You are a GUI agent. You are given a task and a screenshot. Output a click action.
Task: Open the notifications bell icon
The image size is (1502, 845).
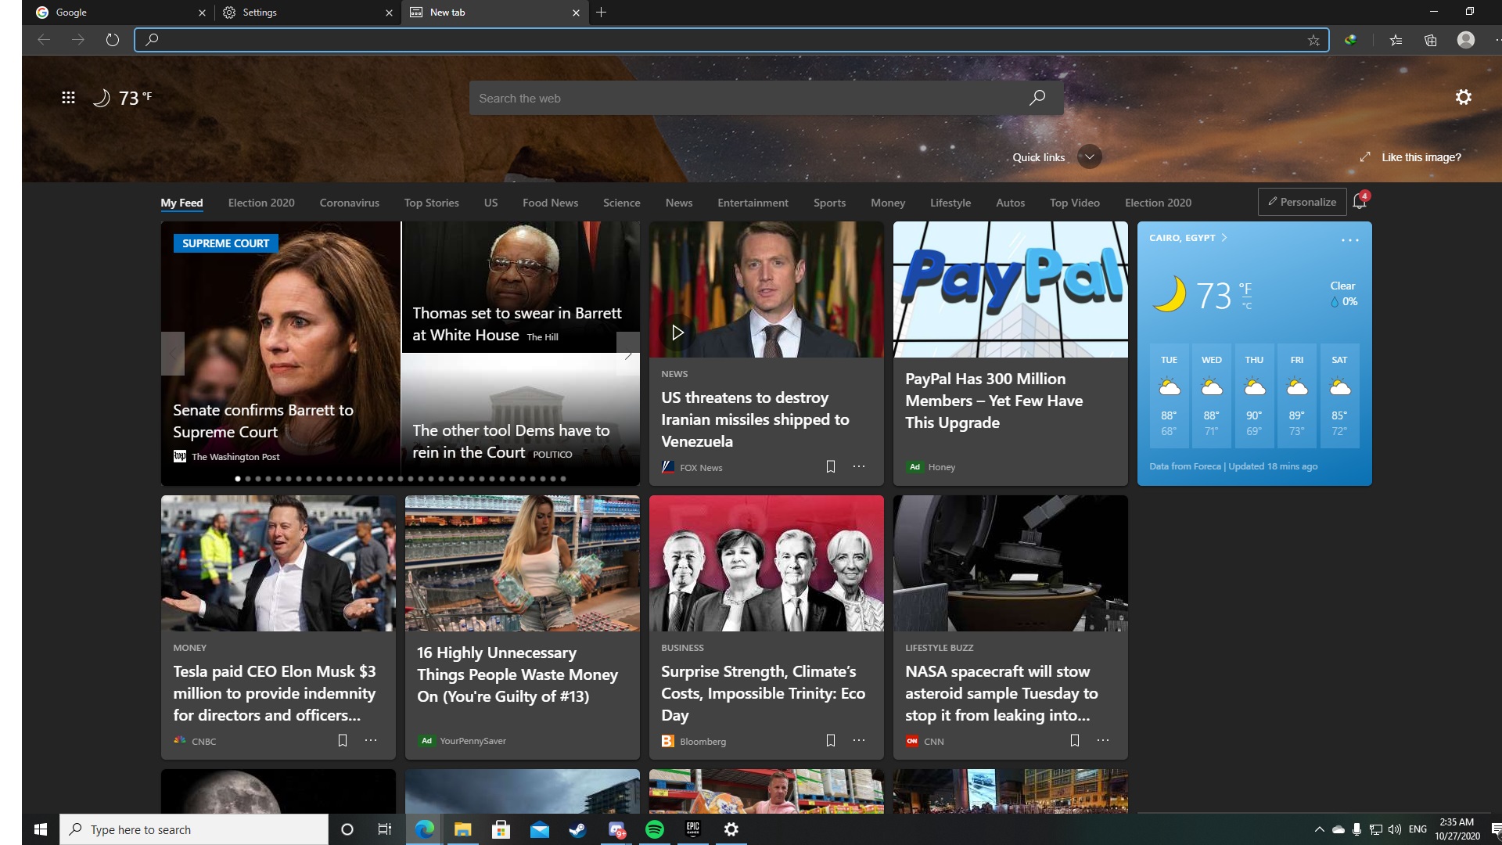(1360, 202)
